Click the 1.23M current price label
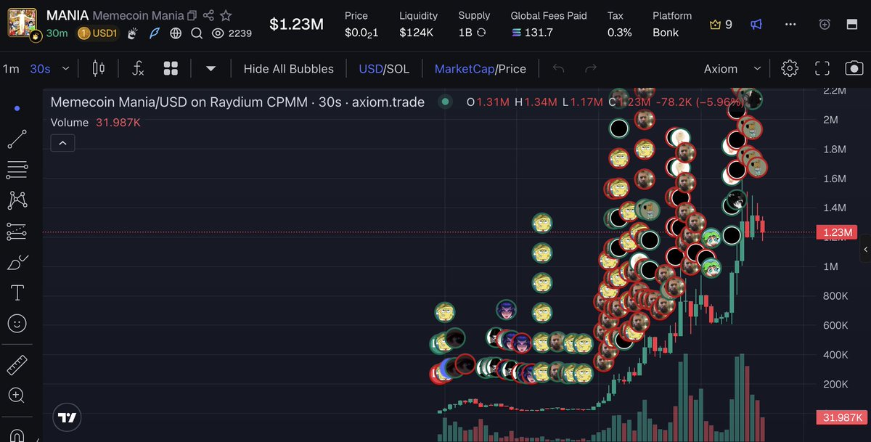 pyautogui.click(x=837, y=233)
